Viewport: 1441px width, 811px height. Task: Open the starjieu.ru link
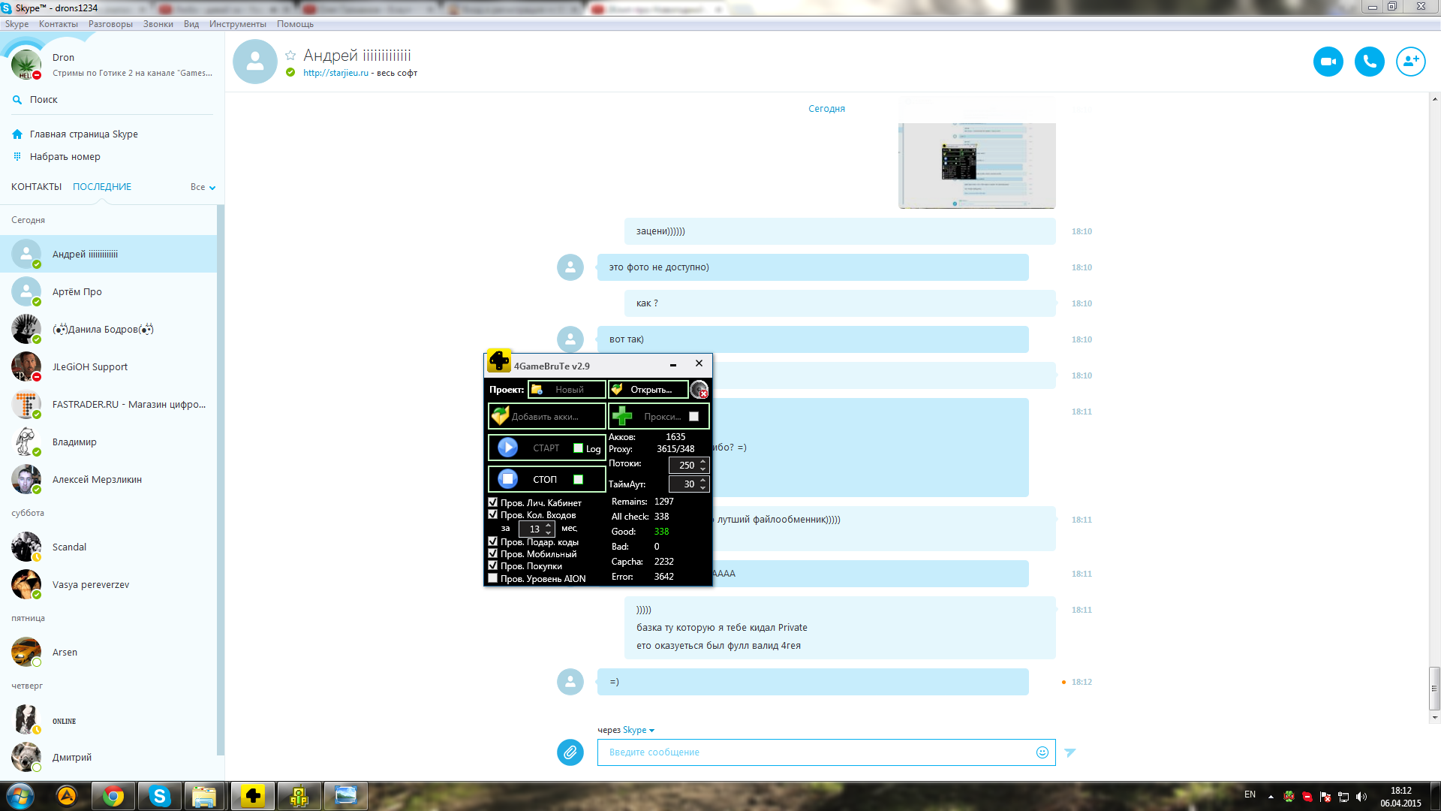[335, 73]
